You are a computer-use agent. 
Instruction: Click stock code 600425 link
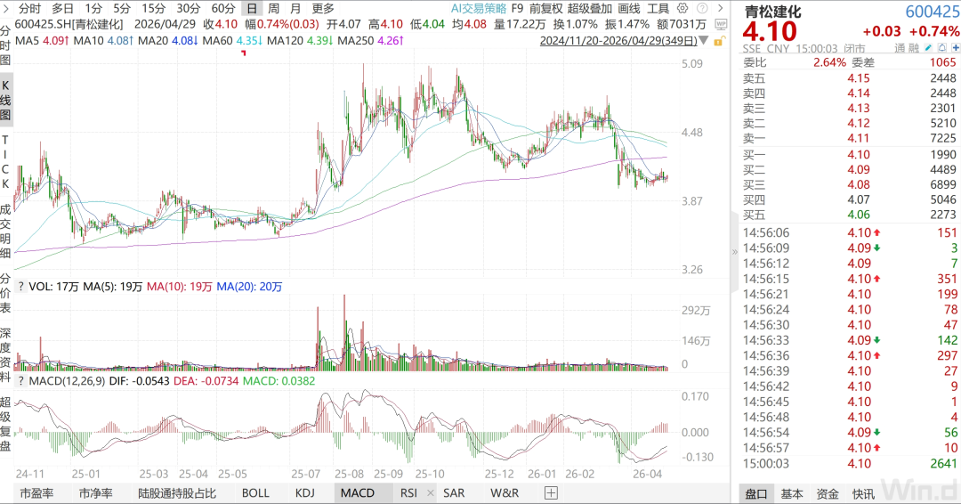click(x=933, y=12)
